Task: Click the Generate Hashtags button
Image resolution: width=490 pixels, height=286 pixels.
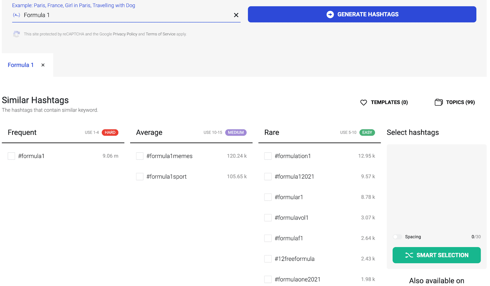Action: point(362,14)
